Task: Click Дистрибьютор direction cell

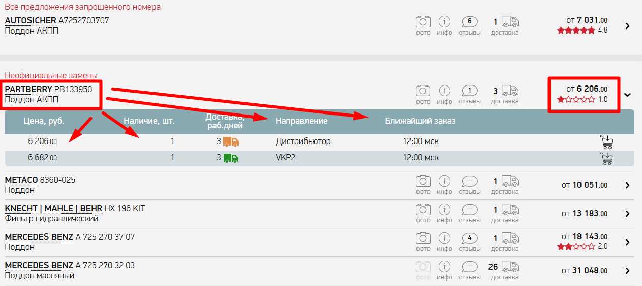Action: 303,141
